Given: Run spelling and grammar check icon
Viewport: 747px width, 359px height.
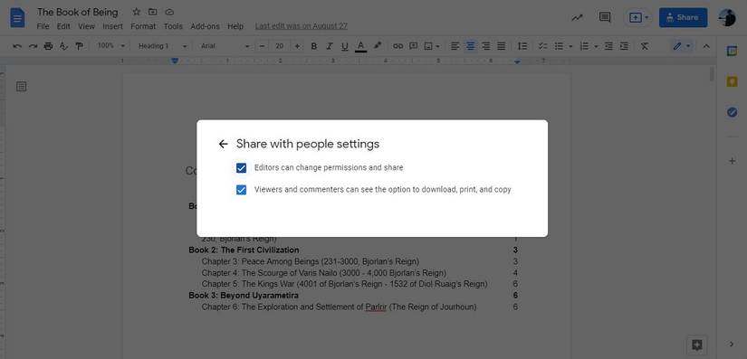Looking at the screenshot, I should (63, 46).
